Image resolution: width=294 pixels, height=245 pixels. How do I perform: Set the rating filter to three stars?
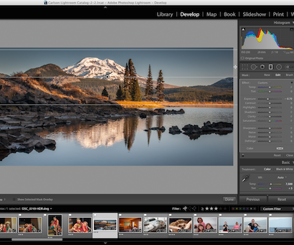(216, 209)
